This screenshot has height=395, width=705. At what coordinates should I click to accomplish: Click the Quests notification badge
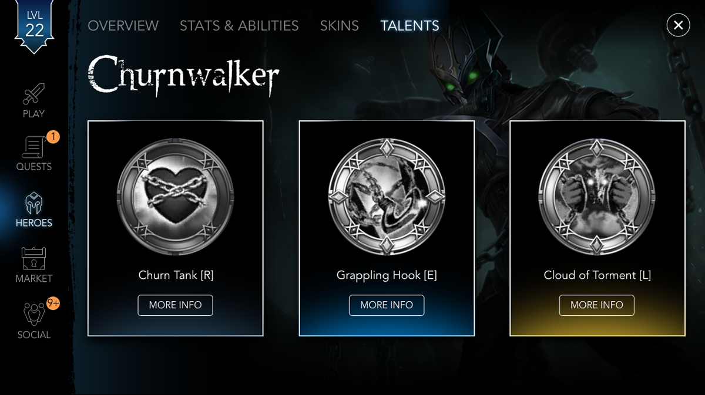[x=53, y=137]
